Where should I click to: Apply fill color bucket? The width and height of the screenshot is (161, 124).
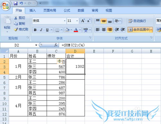(x=67, y=30)
